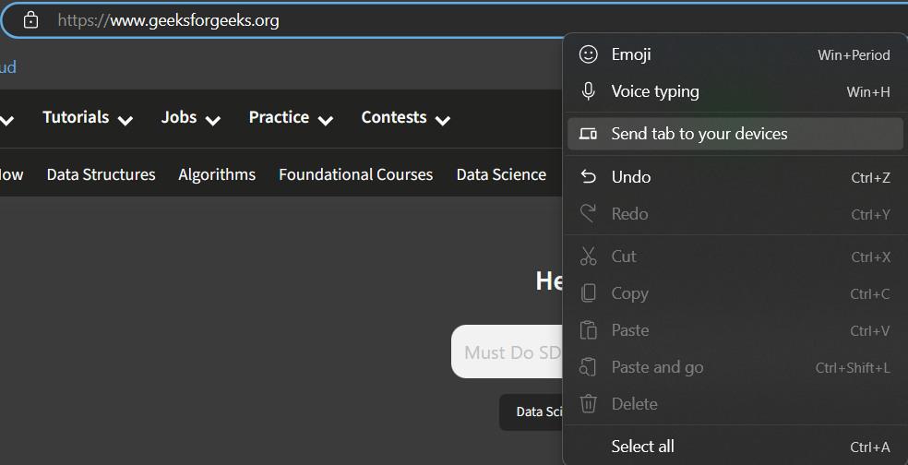Expand the Contests dropdown chevron
Viewport: 908px width, 465px height.
click(443, 120)
